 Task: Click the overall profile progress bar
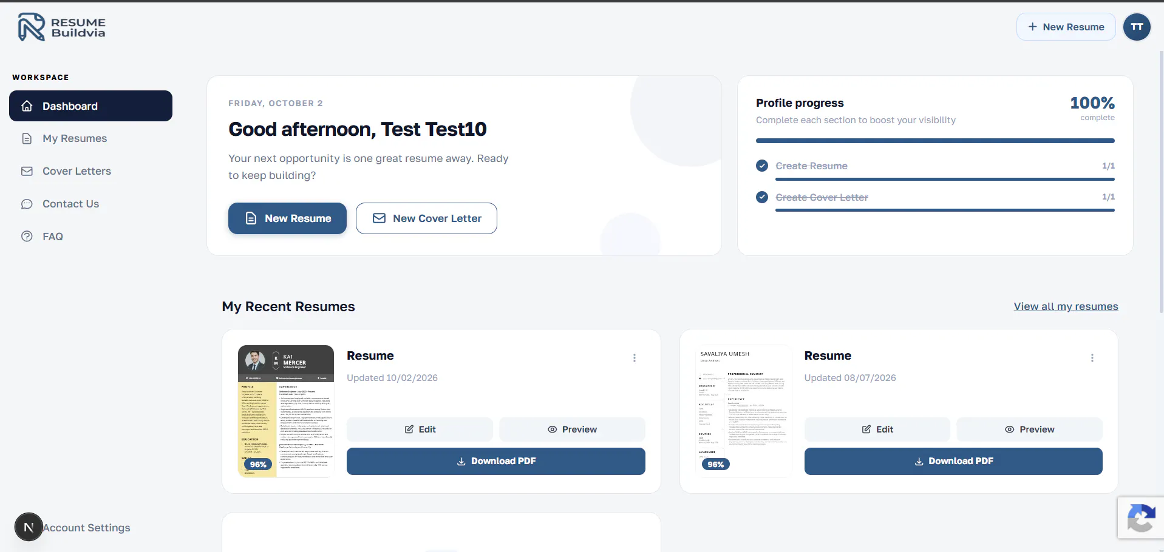click(935, 141)
